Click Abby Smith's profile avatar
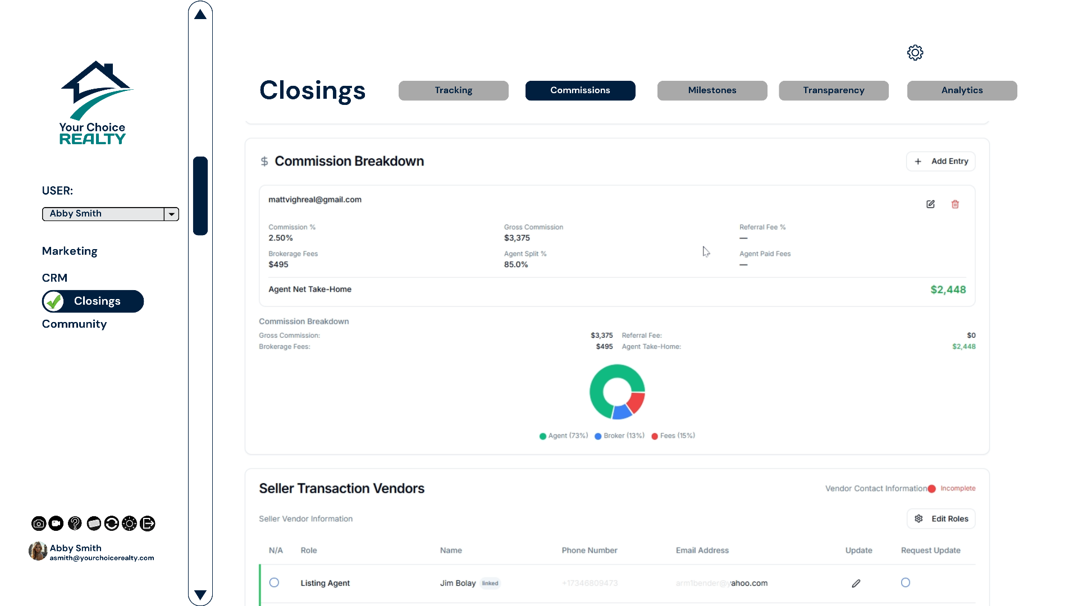1078x606 pixels. coord(38,551)
